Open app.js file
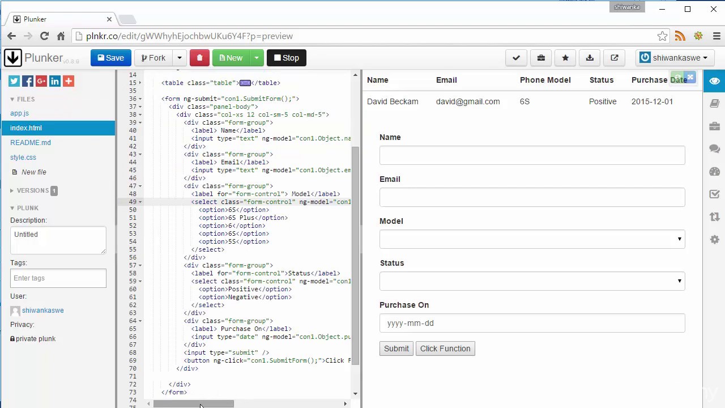Image resolution: width=725 pixels, height=408 pixels. coord(19,113)
